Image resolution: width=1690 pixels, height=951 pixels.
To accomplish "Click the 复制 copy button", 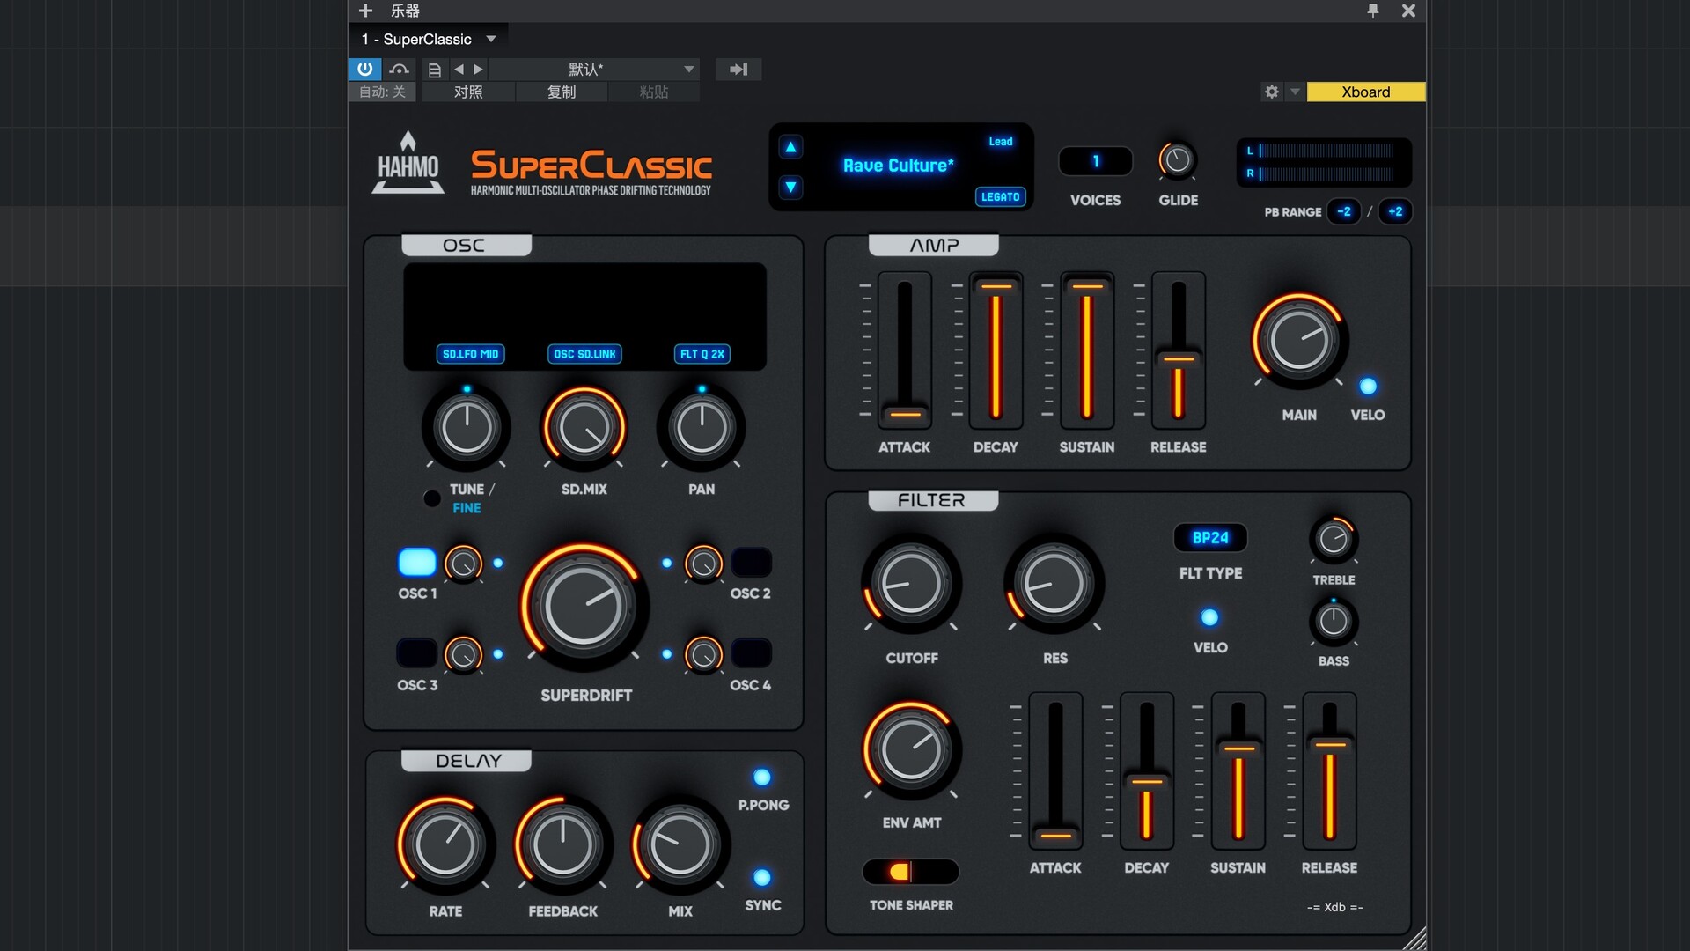I will 562,92.
